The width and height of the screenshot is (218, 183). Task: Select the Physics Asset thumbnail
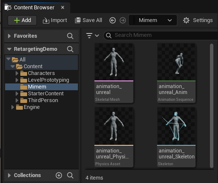[114, 126]
